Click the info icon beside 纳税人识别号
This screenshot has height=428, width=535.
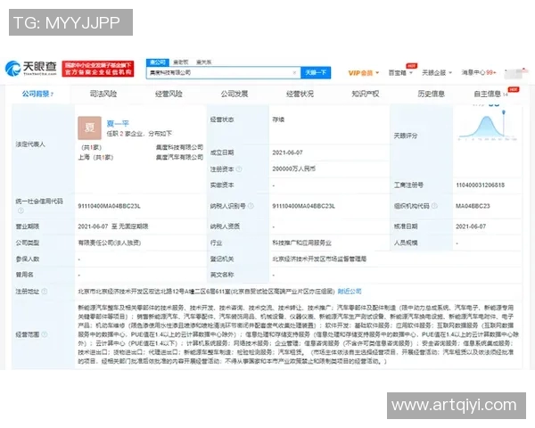[x=251, y=206]
